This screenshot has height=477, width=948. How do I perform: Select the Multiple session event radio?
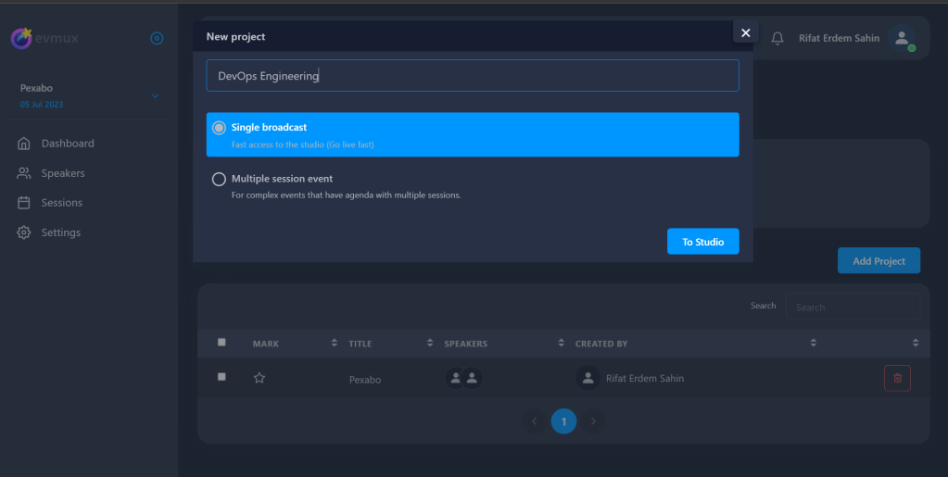pos(219,179)
